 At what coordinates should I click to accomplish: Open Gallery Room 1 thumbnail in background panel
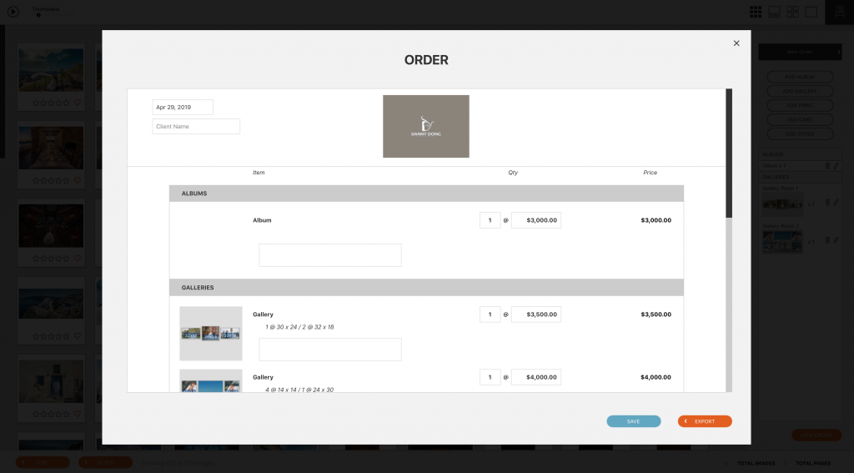(782, 204)
